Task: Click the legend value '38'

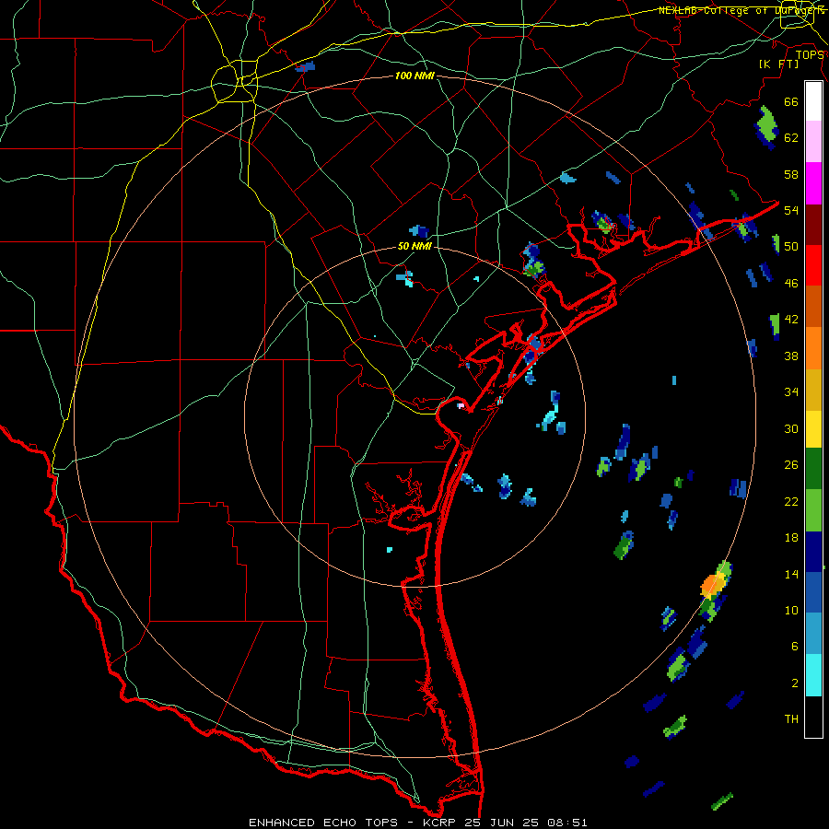Action: click(x=791, y=356)
